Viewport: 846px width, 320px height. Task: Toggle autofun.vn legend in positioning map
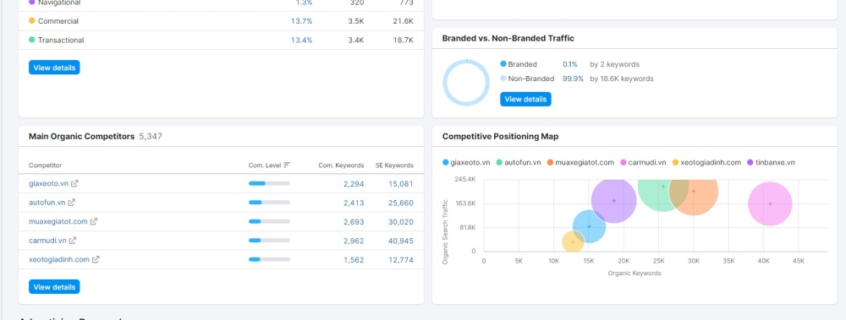(x=519, y=162)
